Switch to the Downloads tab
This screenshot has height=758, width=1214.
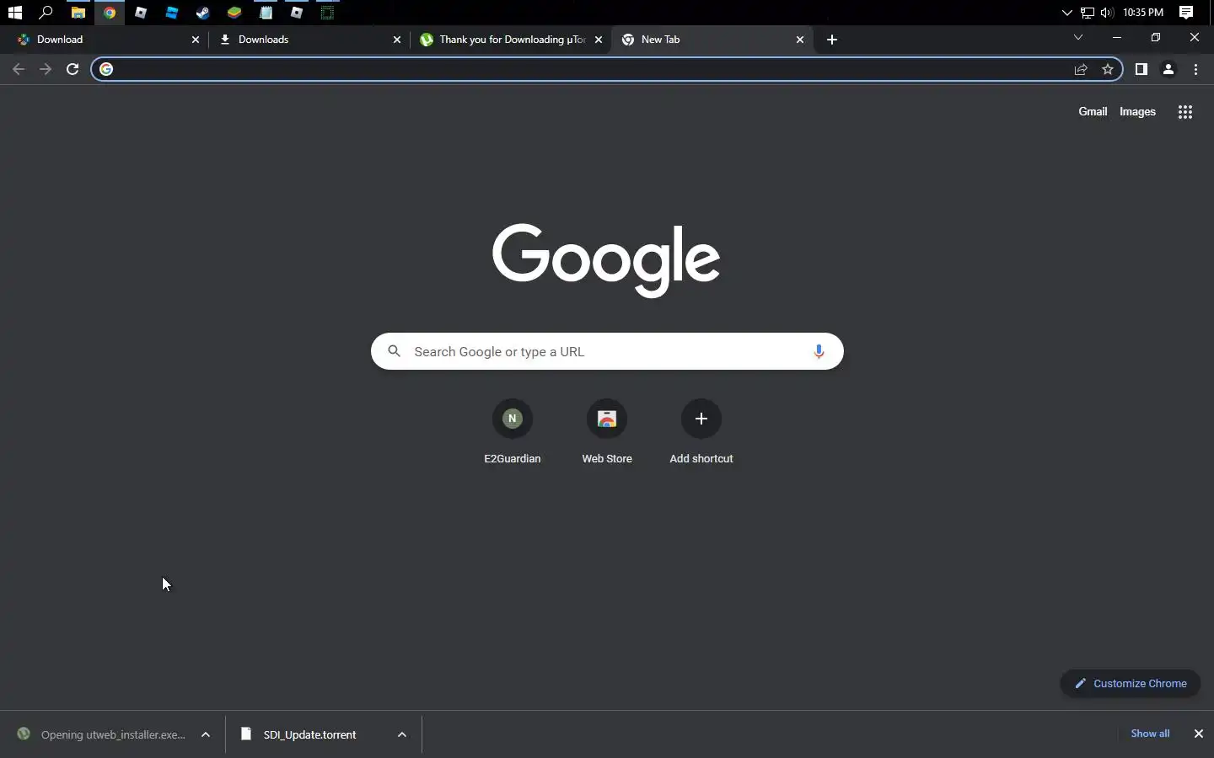(309, 40)
